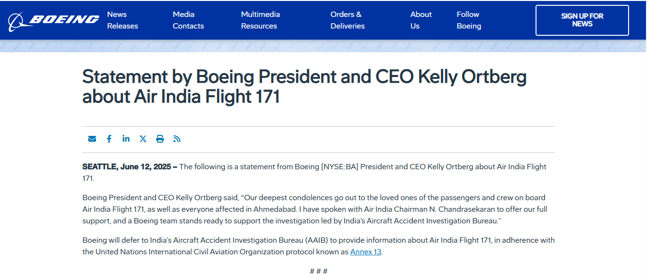
Task: Click the "# # #" end-of-release marker
Action: (x=318, y=271)
